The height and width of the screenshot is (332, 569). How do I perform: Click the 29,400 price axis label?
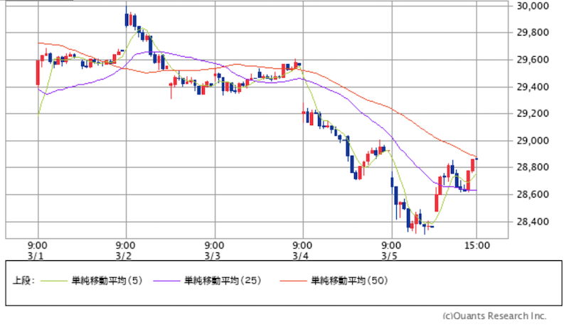pos(533,87)
